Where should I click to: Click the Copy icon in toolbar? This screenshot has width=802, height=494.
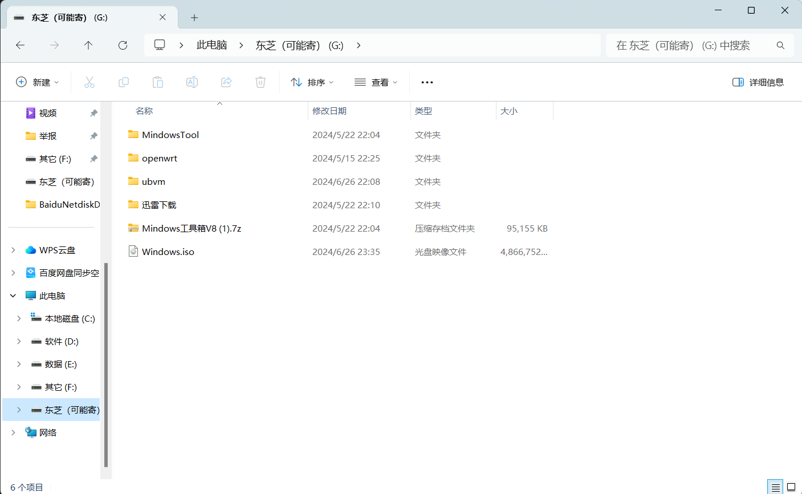coord(124,82)
